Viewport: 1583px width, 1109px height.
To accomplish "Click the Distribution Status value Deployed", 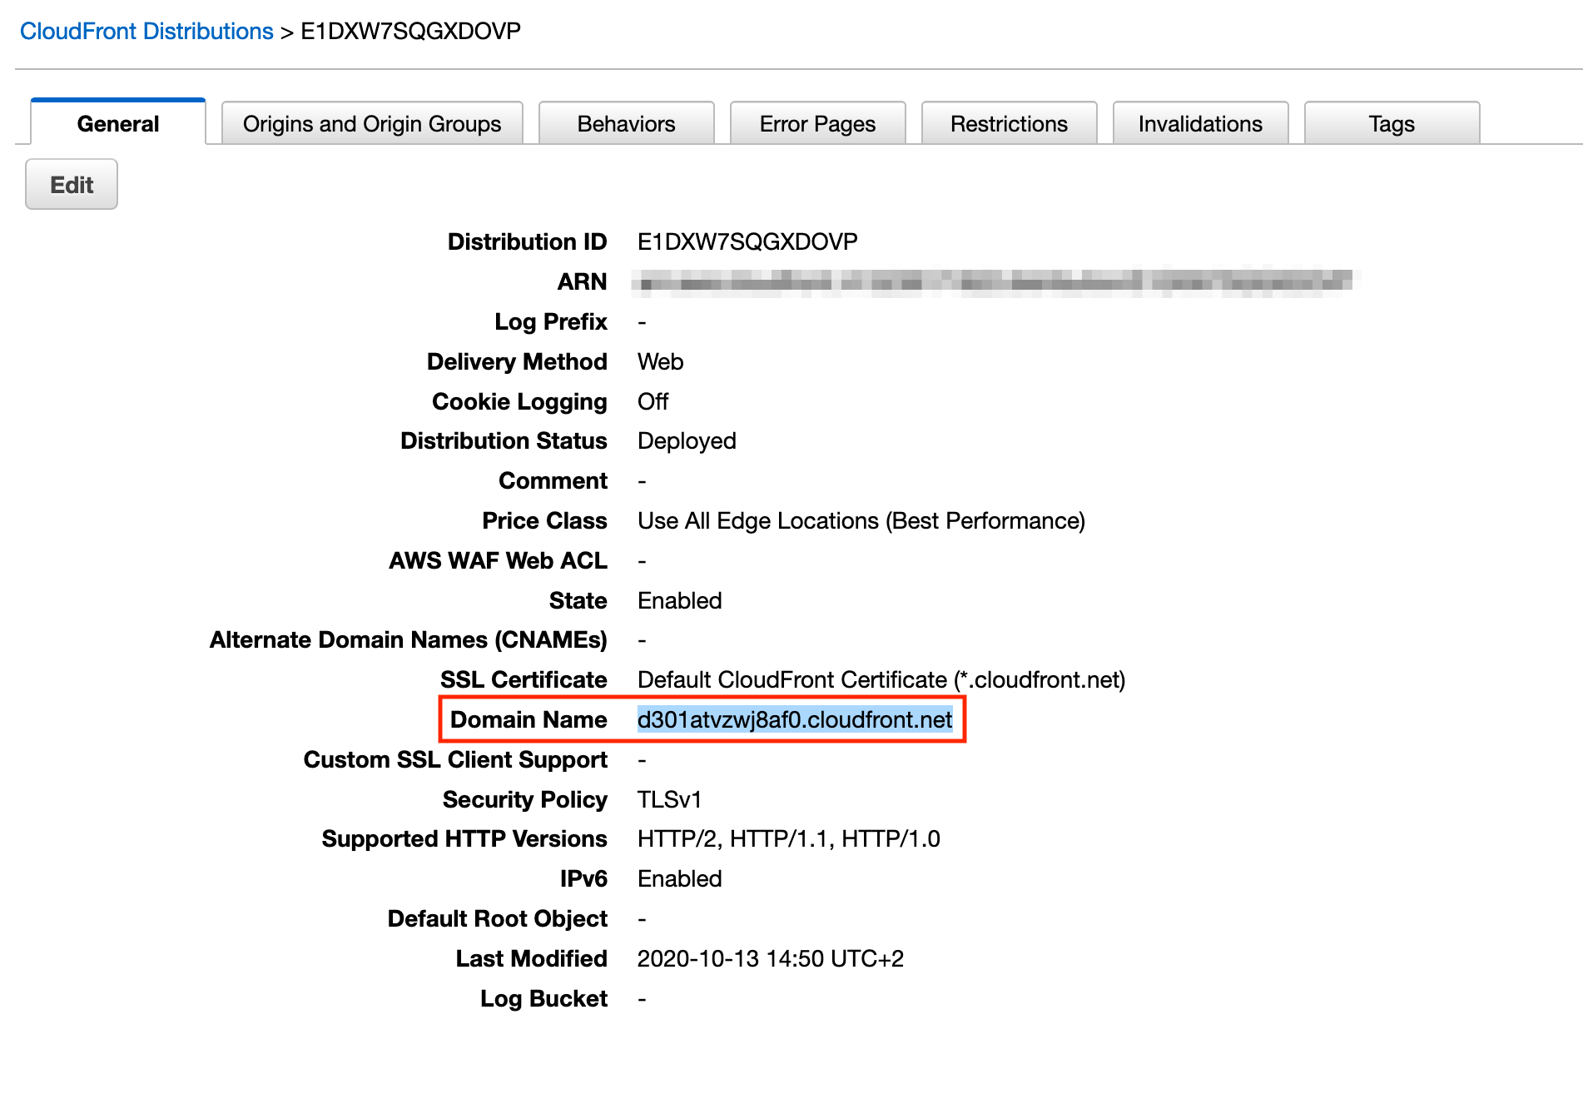I will (687, 441).
